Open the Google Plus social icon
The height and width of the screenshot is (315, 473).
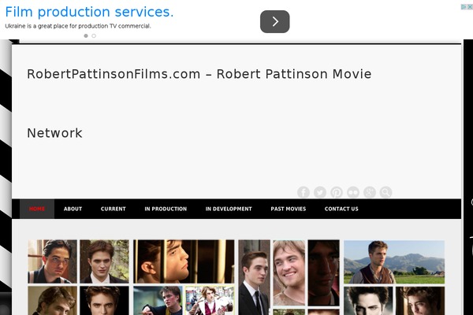click(370, 192)
